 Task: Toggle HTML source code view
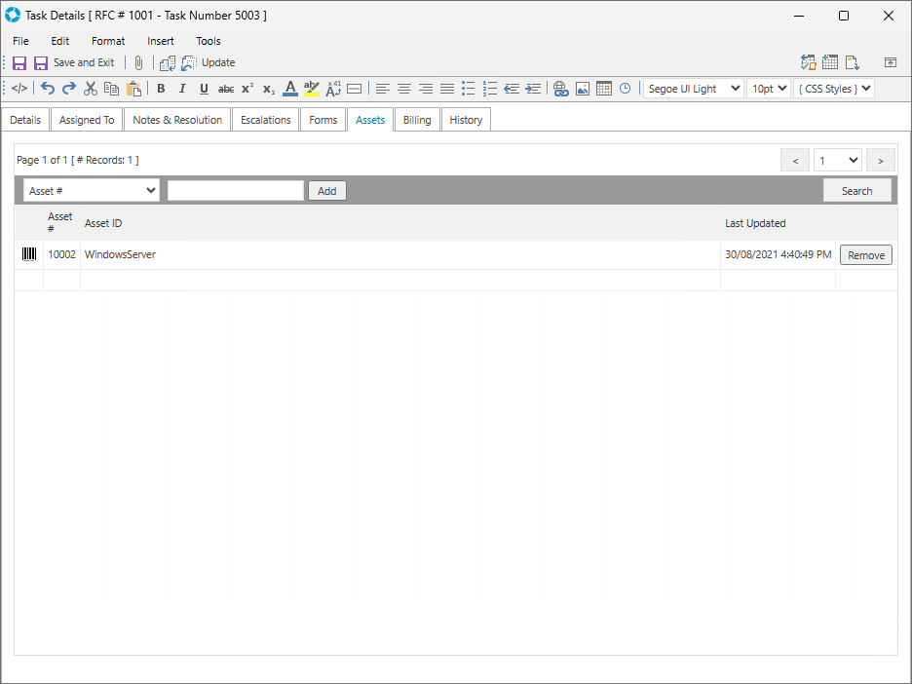coord(19,89)
